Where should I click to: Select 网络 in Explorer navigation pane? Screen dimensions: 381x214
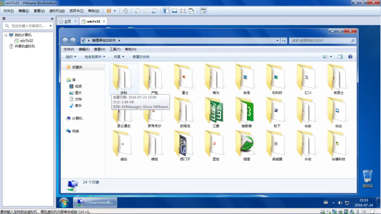[73, 131]
